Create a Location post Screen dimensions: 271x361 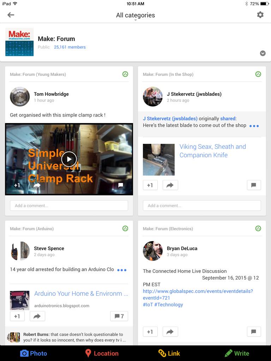tap(102, 353)
